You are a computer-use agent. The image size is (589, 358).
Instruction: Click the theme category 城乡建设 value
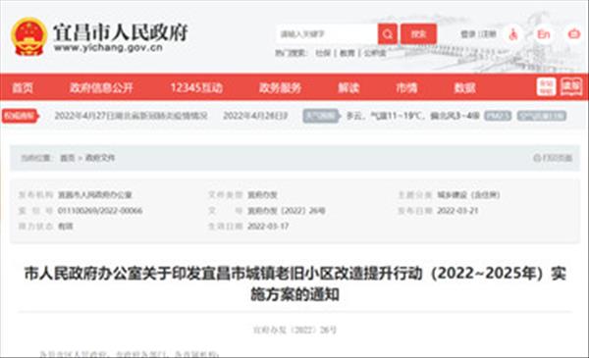pos(468,195)
